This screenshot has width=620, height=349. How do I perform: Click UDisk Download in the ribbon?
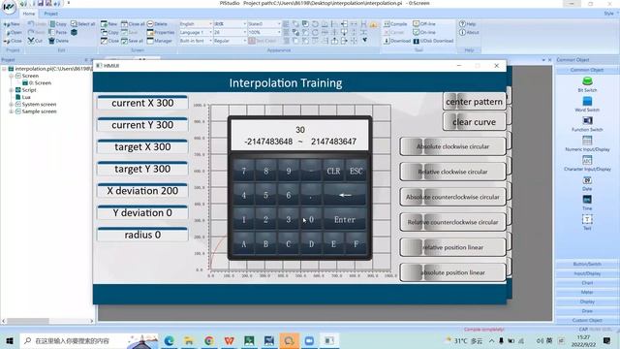[433, 41]
